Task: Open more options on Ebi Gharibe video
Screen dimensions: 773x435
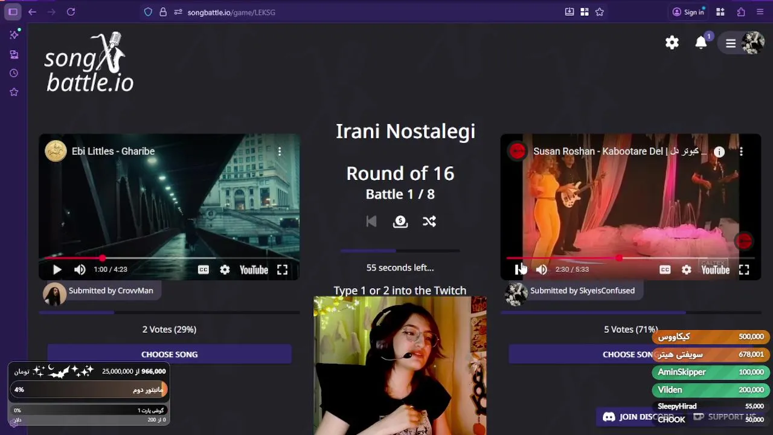Action: pyautogui.click(x=280, y=152)
